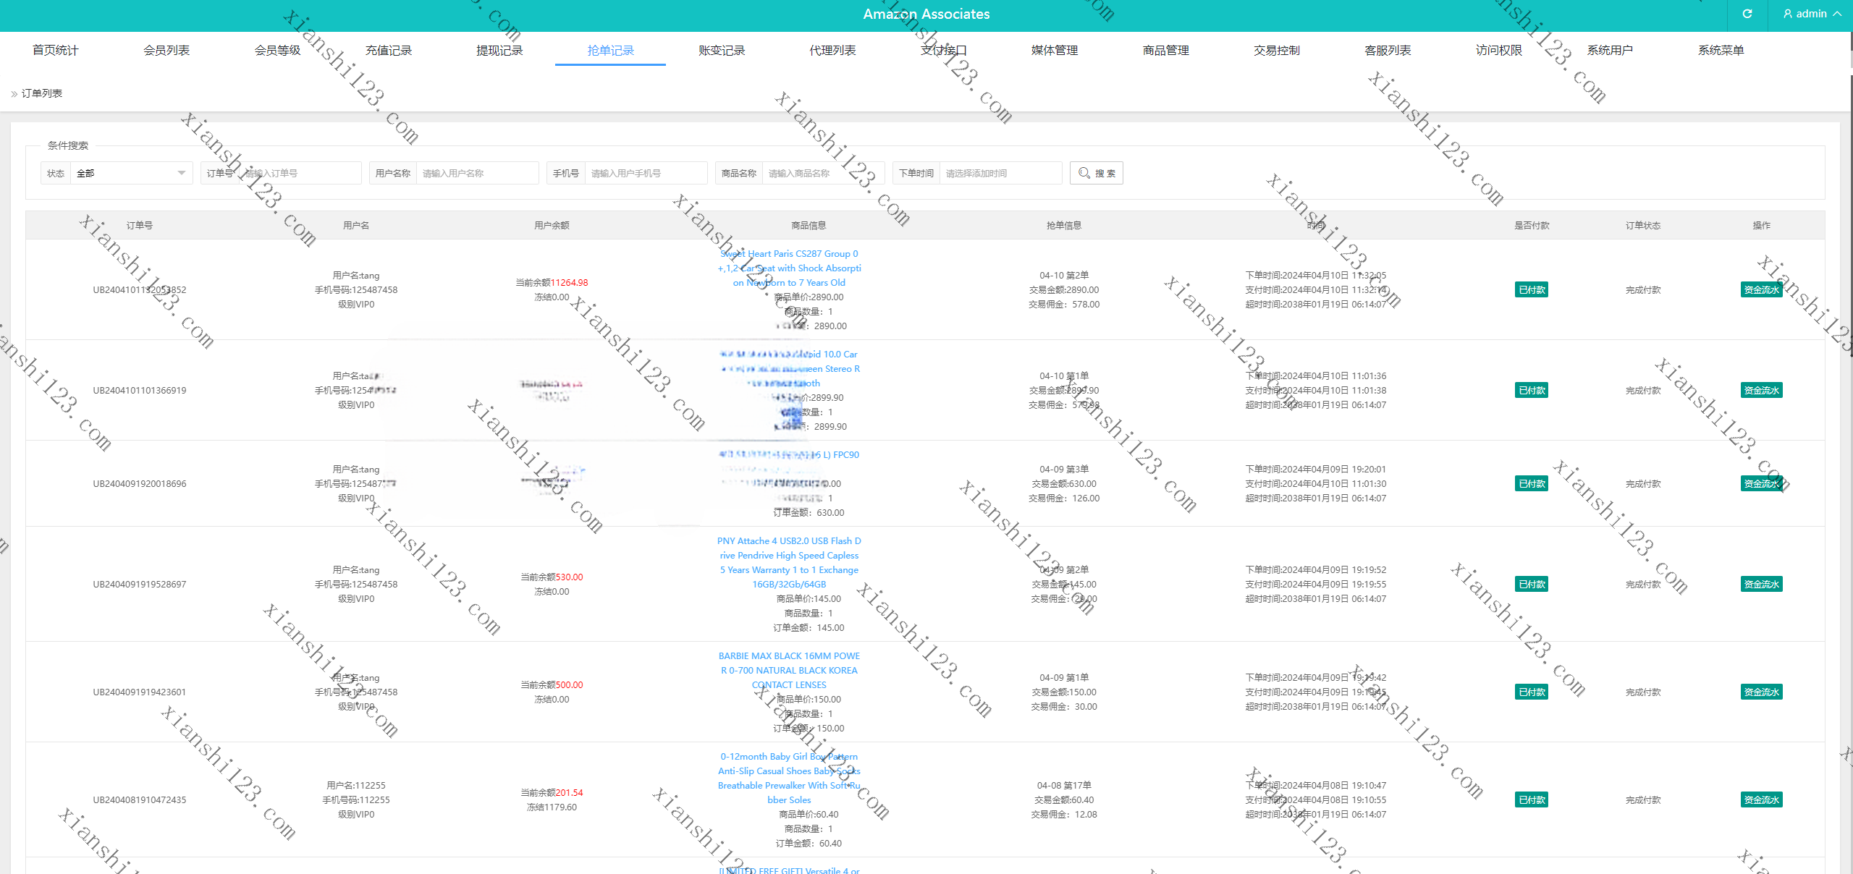Click 已付款 badge for order UB2404081910472435
The image size is (1853, 874).
(1532, 799)
